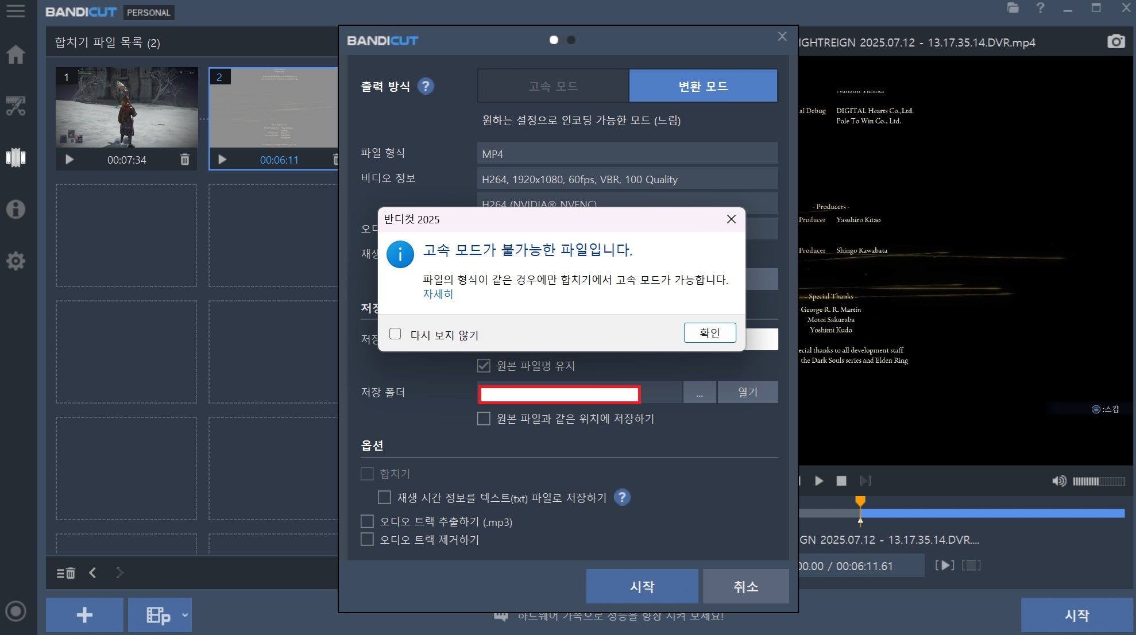
Task: Play clip 1 in join list
Action: point(69,160)
